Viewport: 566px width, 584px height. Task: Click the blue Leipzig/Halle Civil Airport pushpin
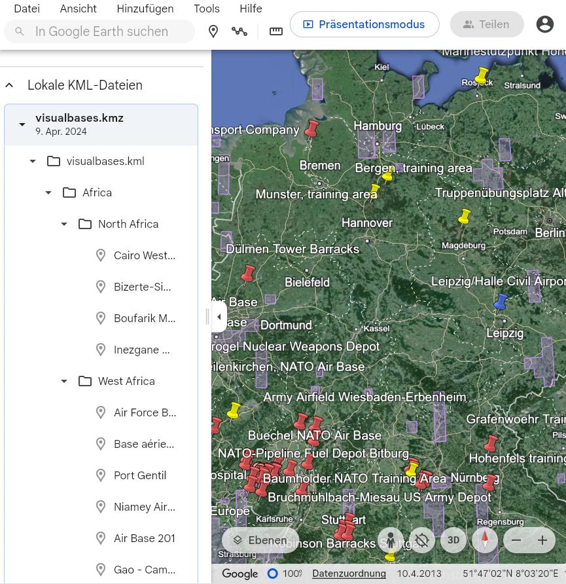coord(501,302)
